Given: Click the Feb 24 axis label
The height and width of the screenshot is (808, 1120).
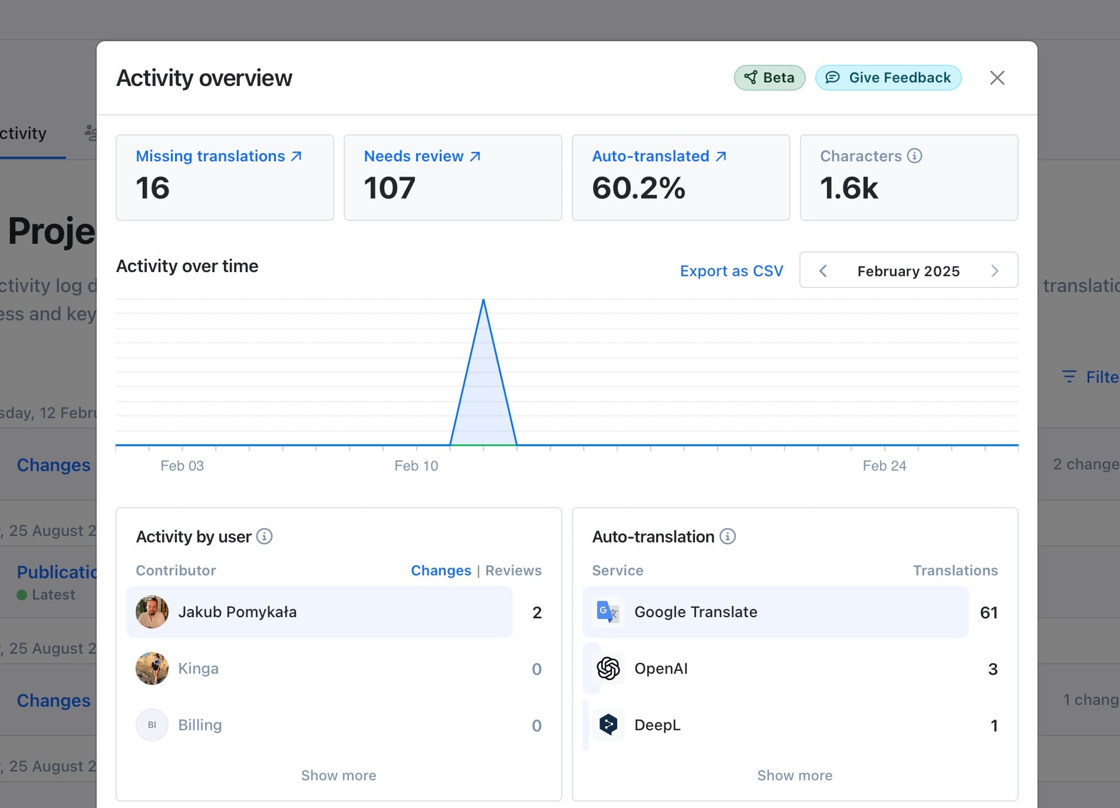Looking at the screenshot, I should point(884,466).
